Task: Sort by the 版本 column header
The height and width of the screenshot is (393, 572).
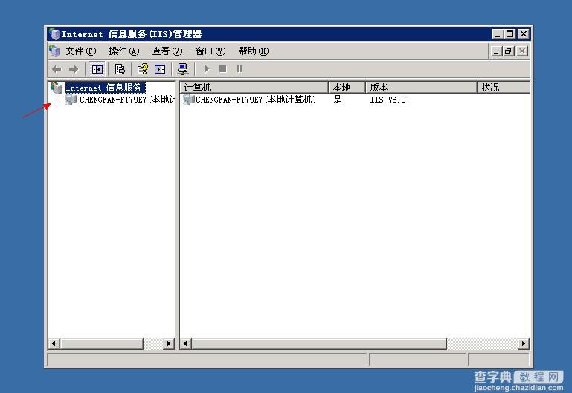Action: click(x=421, y=88)
